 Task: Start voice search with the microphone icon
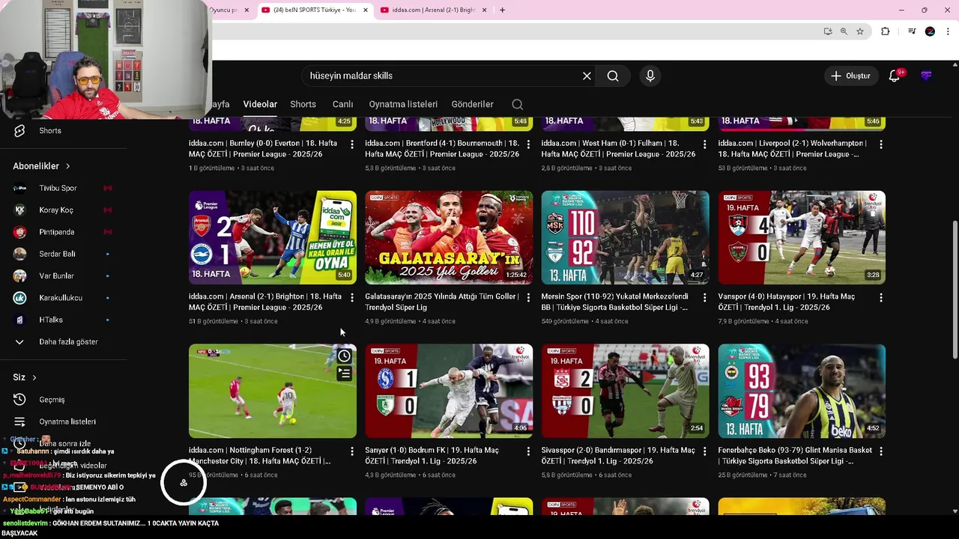point(650,76)
